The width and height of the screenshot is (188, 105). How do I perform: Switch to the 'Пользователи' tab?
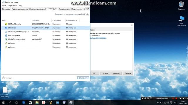pos(64,9)
